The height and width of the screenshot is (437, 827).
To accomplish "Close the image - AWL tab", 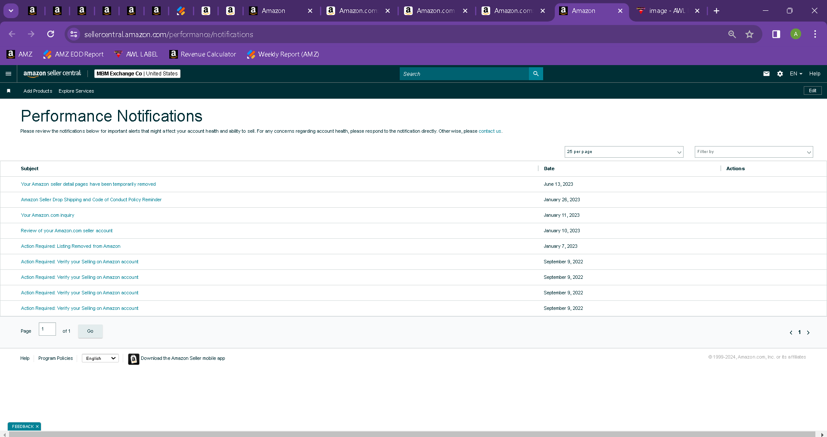I will (x=697, y=11).
